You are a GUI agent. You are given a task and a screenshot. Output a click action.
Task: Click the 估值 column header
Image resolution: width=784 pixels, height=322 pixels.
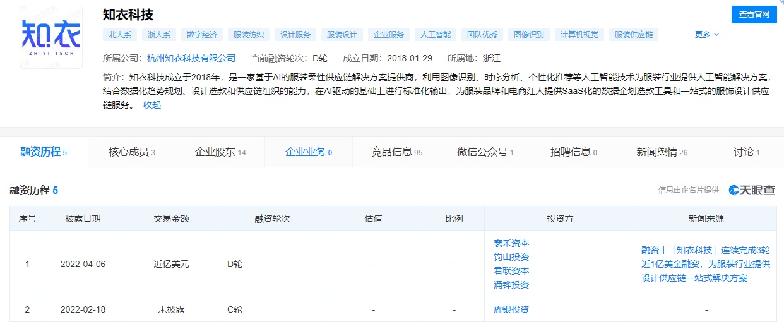(x=373, y=219)
